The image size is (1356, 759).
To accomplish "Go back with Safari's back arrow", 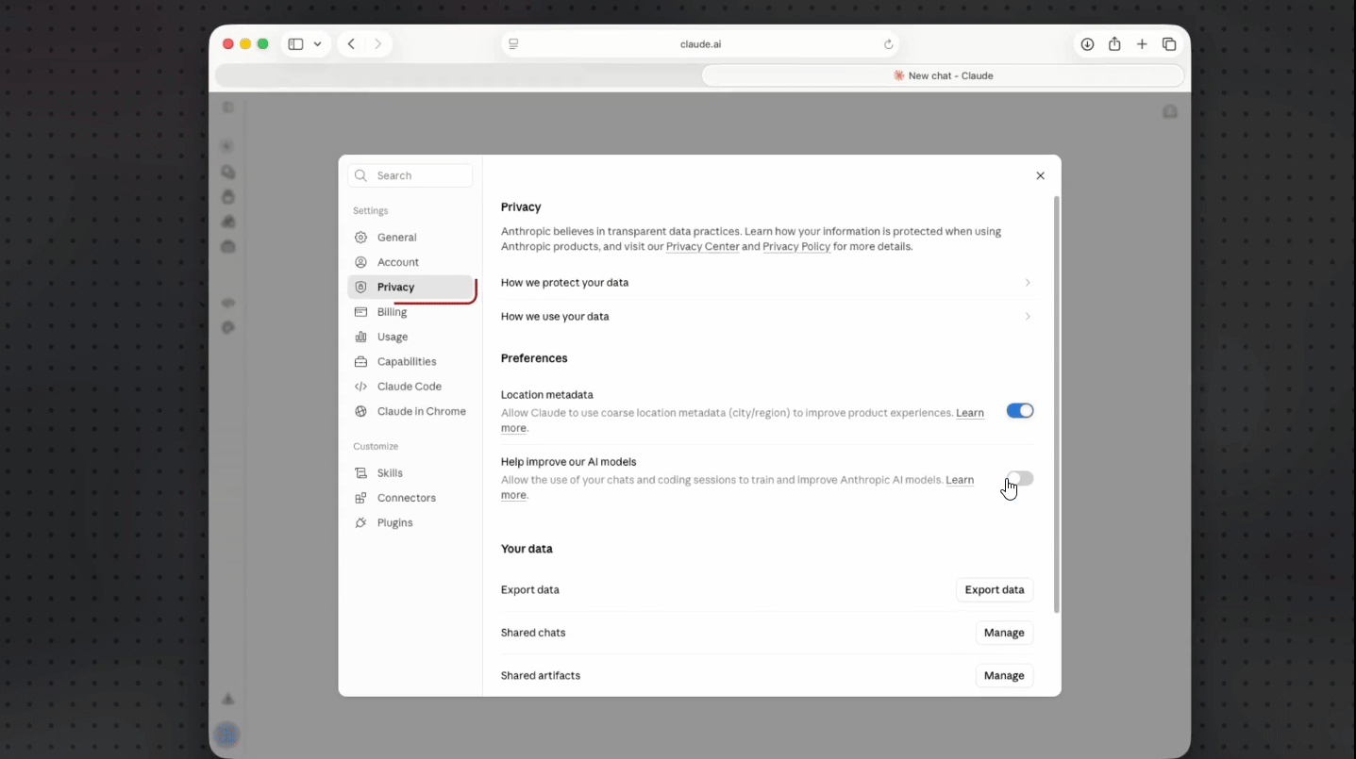I will pos(351,44).
